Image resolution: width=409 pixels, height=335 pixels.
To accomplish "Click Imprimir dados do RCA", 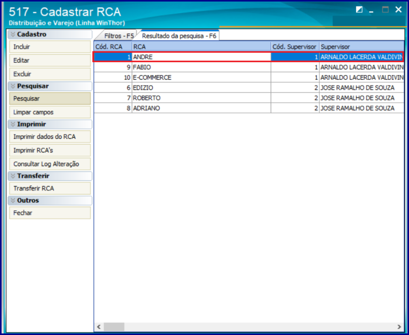I will 50,137.
